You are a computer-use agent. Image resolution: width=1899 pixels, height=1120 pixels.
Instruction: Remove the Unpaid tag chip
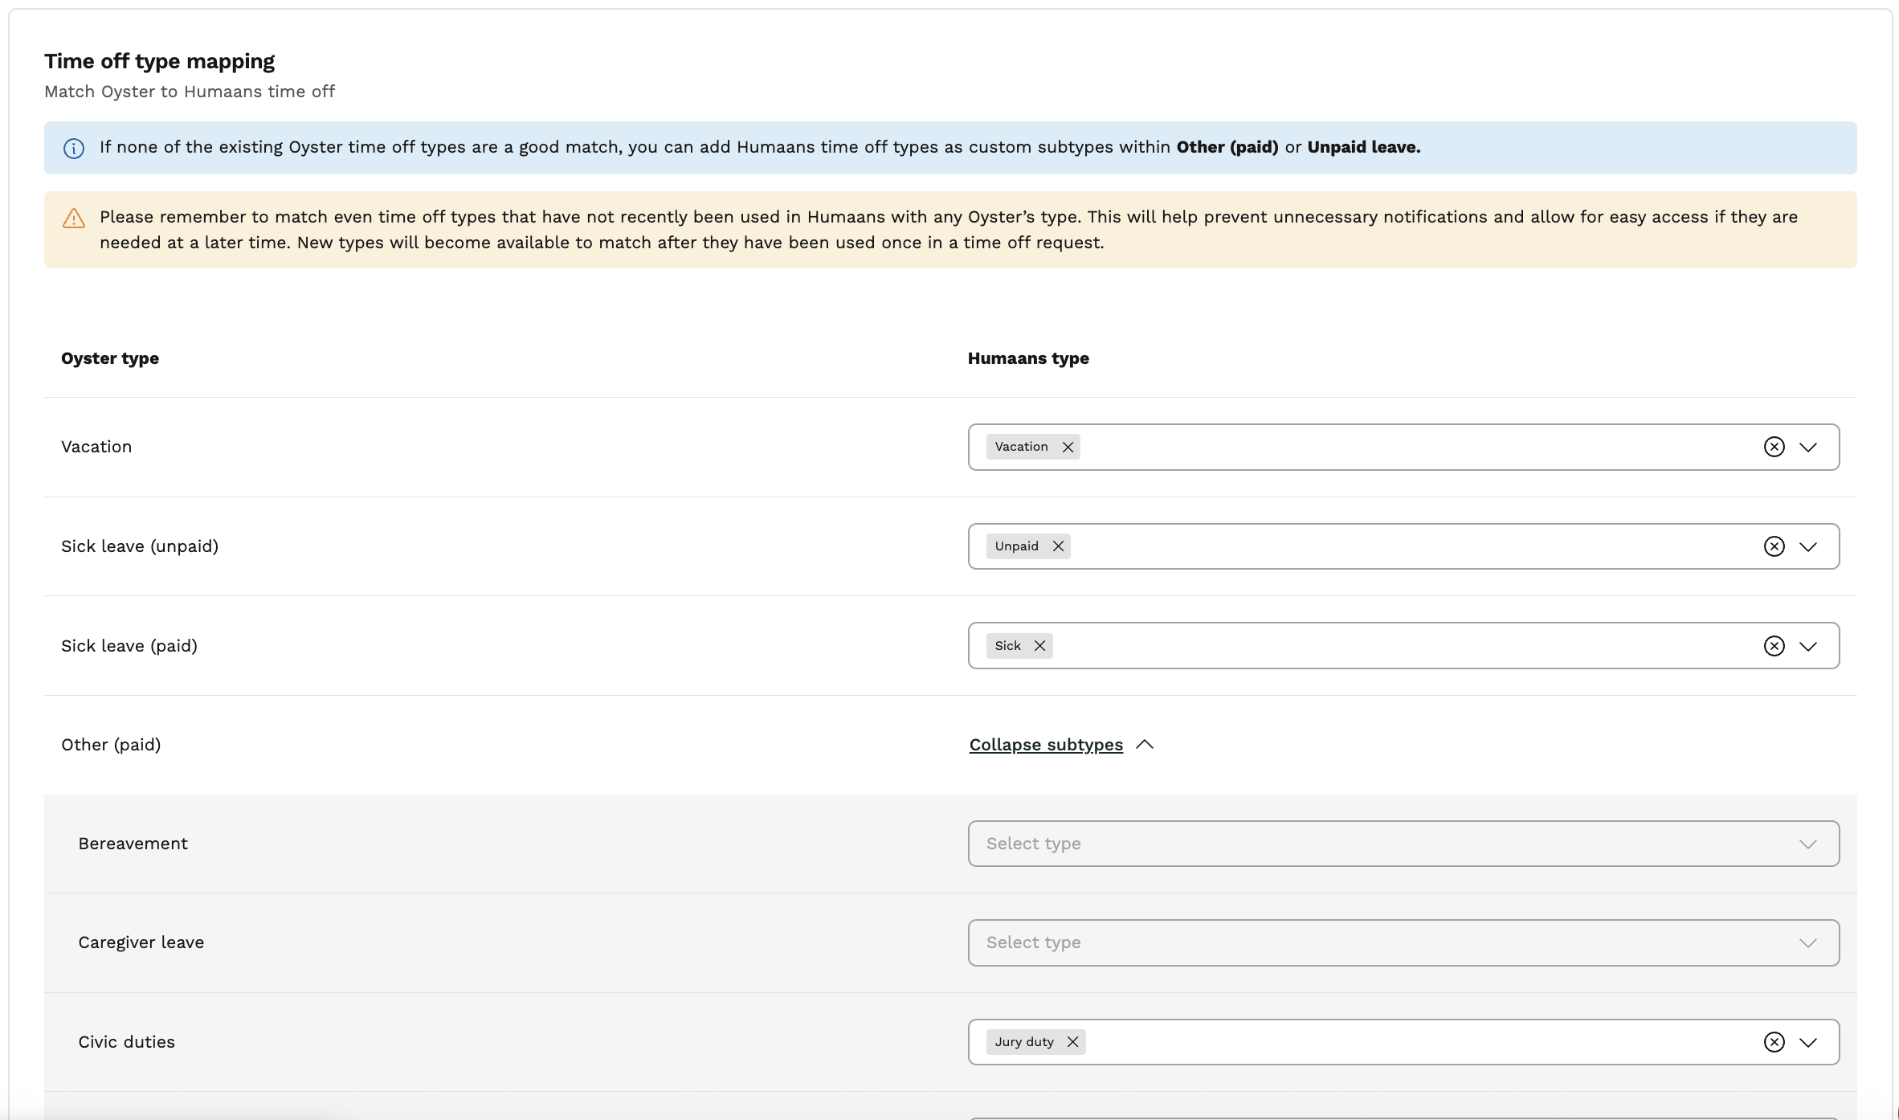tap(1058, 546)
